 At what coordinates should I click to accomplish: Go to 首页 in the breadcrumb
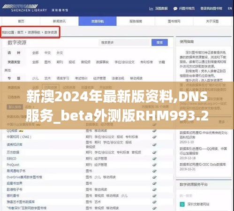pyautogui.click(x=20, y=32)
